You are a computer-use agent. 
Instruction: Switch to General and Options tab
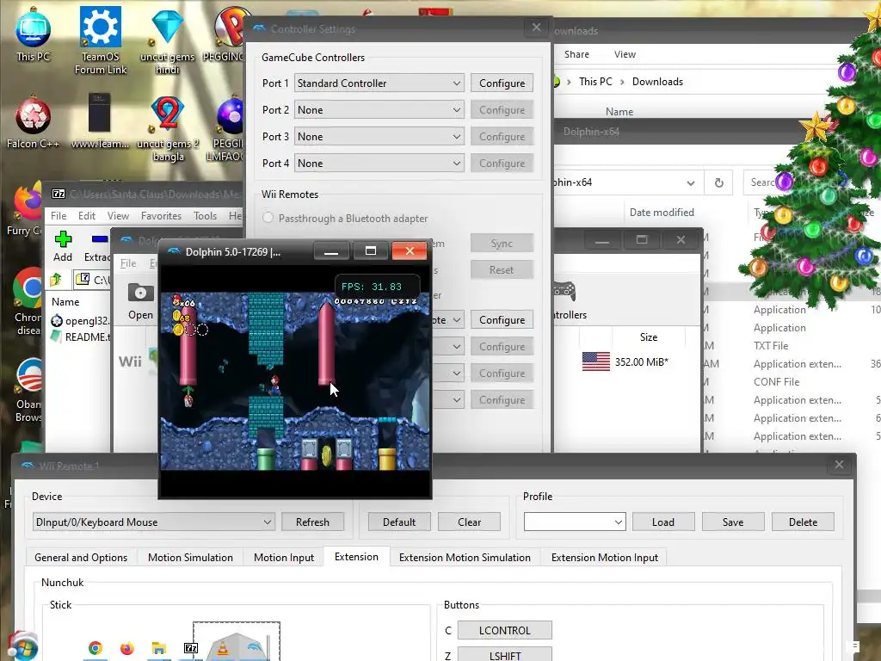81,558
